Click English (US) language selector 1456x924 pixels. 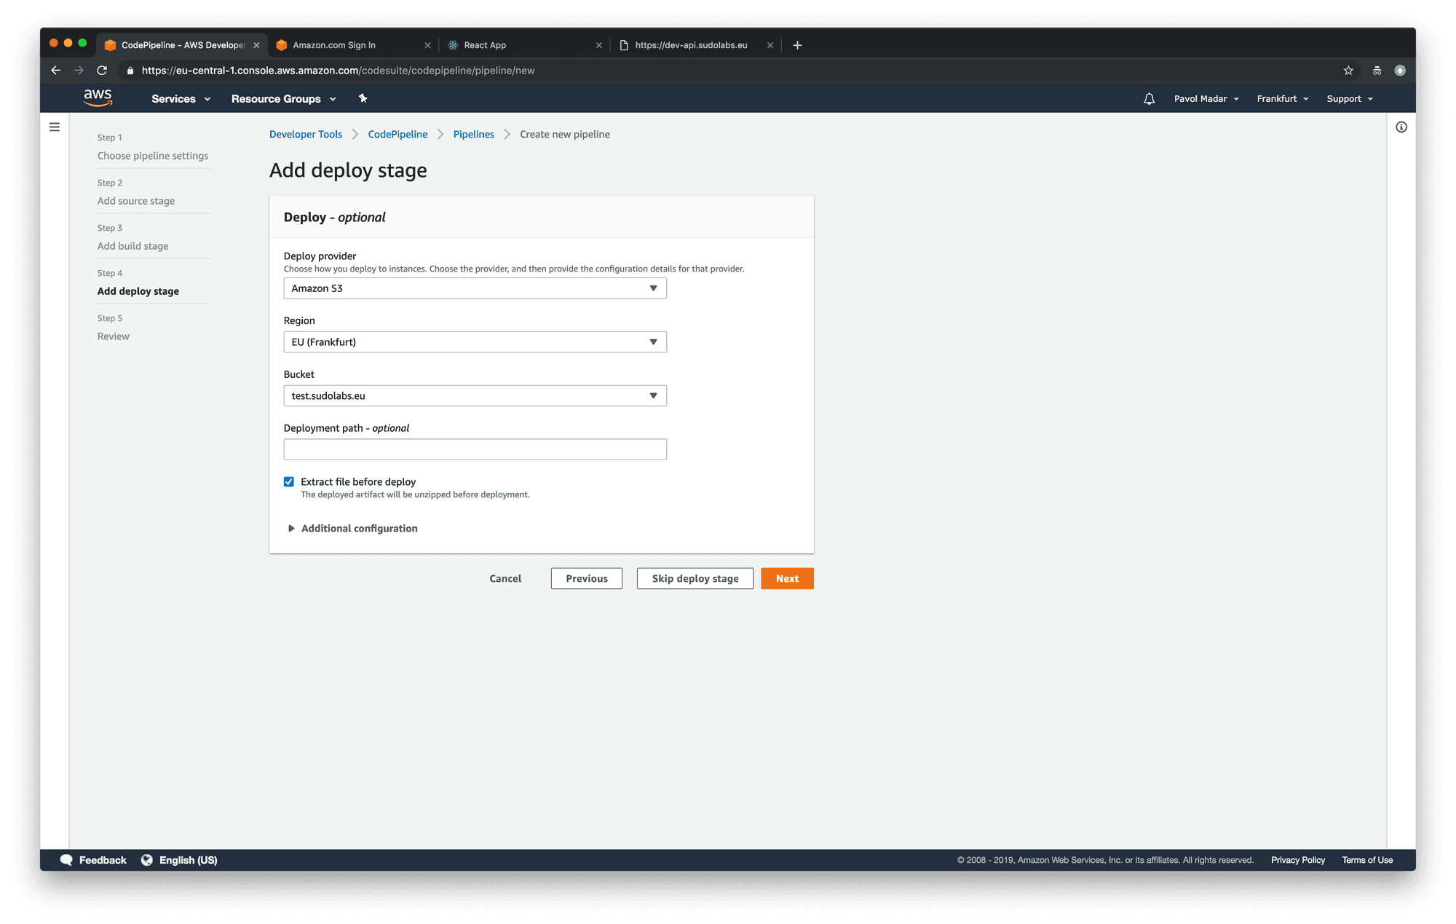(188, 860)
